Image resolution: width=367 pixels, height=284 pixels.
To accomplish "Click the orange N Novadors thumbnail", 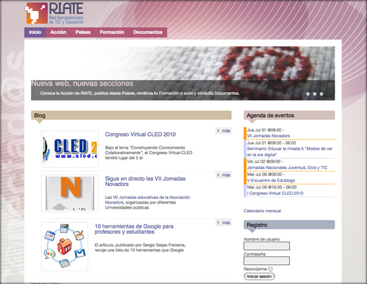I will (70, 193).
